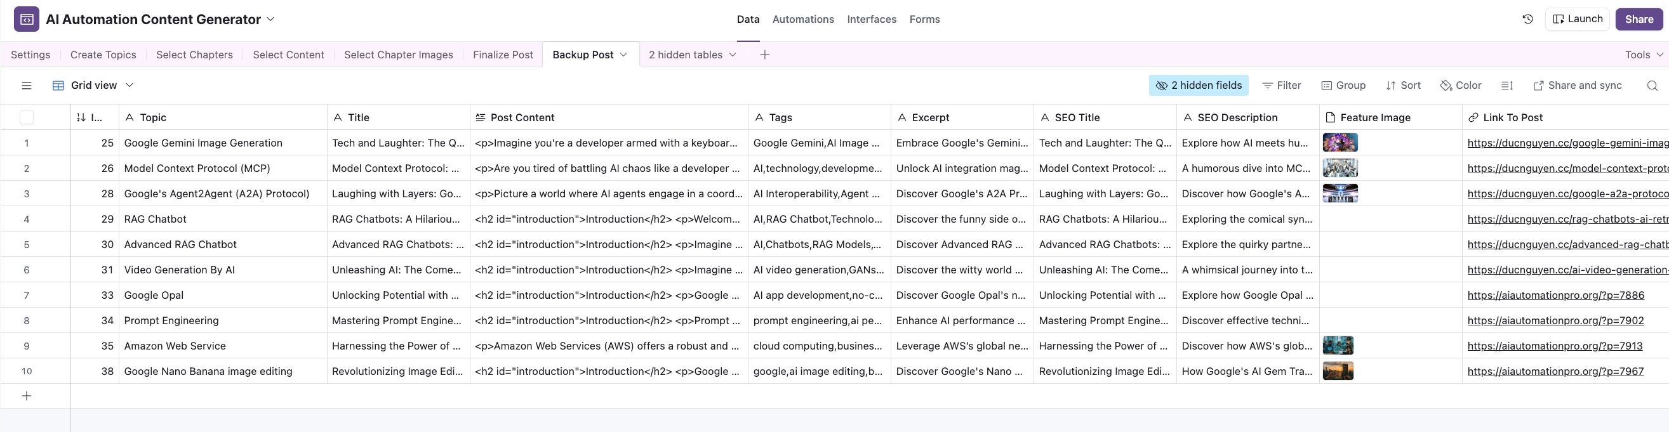The height and width of the screenshot is (432, 1669).
Task: Open the Settings table tab
Action: (x=30, y=55)
